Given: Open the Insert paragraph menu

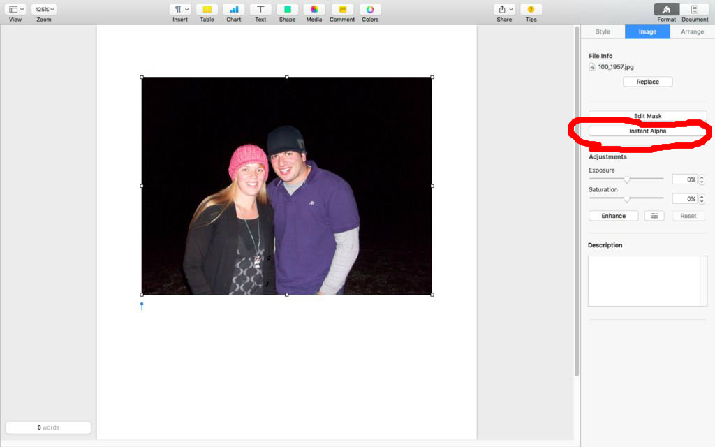Looking at the screenshot, I should [180, 9].
